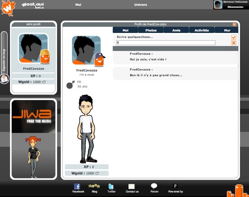The image size is (249, 197).
Task: Click the Déconnexion link
Action: (235, 7)
